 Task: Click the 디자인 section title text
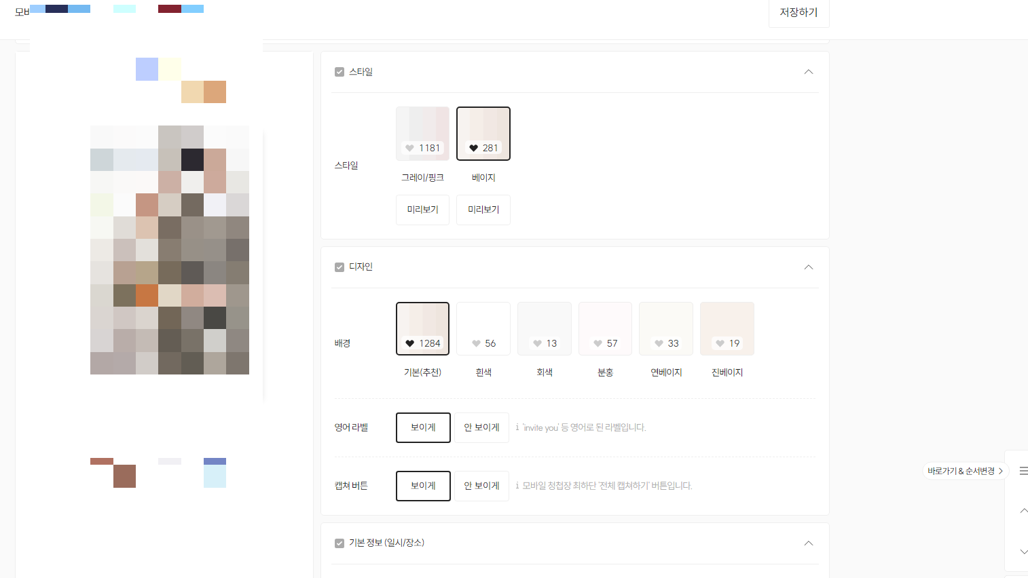pos(361,267)
